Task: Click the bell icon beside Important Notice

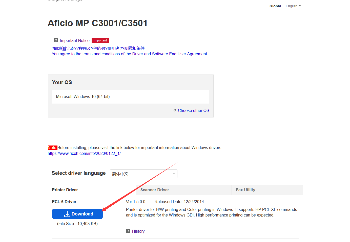Action: coord(56,40)
